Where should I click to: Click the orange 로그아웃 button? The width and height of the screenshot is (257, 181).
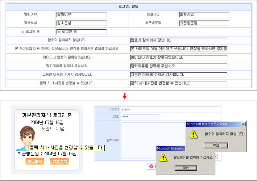34,161
